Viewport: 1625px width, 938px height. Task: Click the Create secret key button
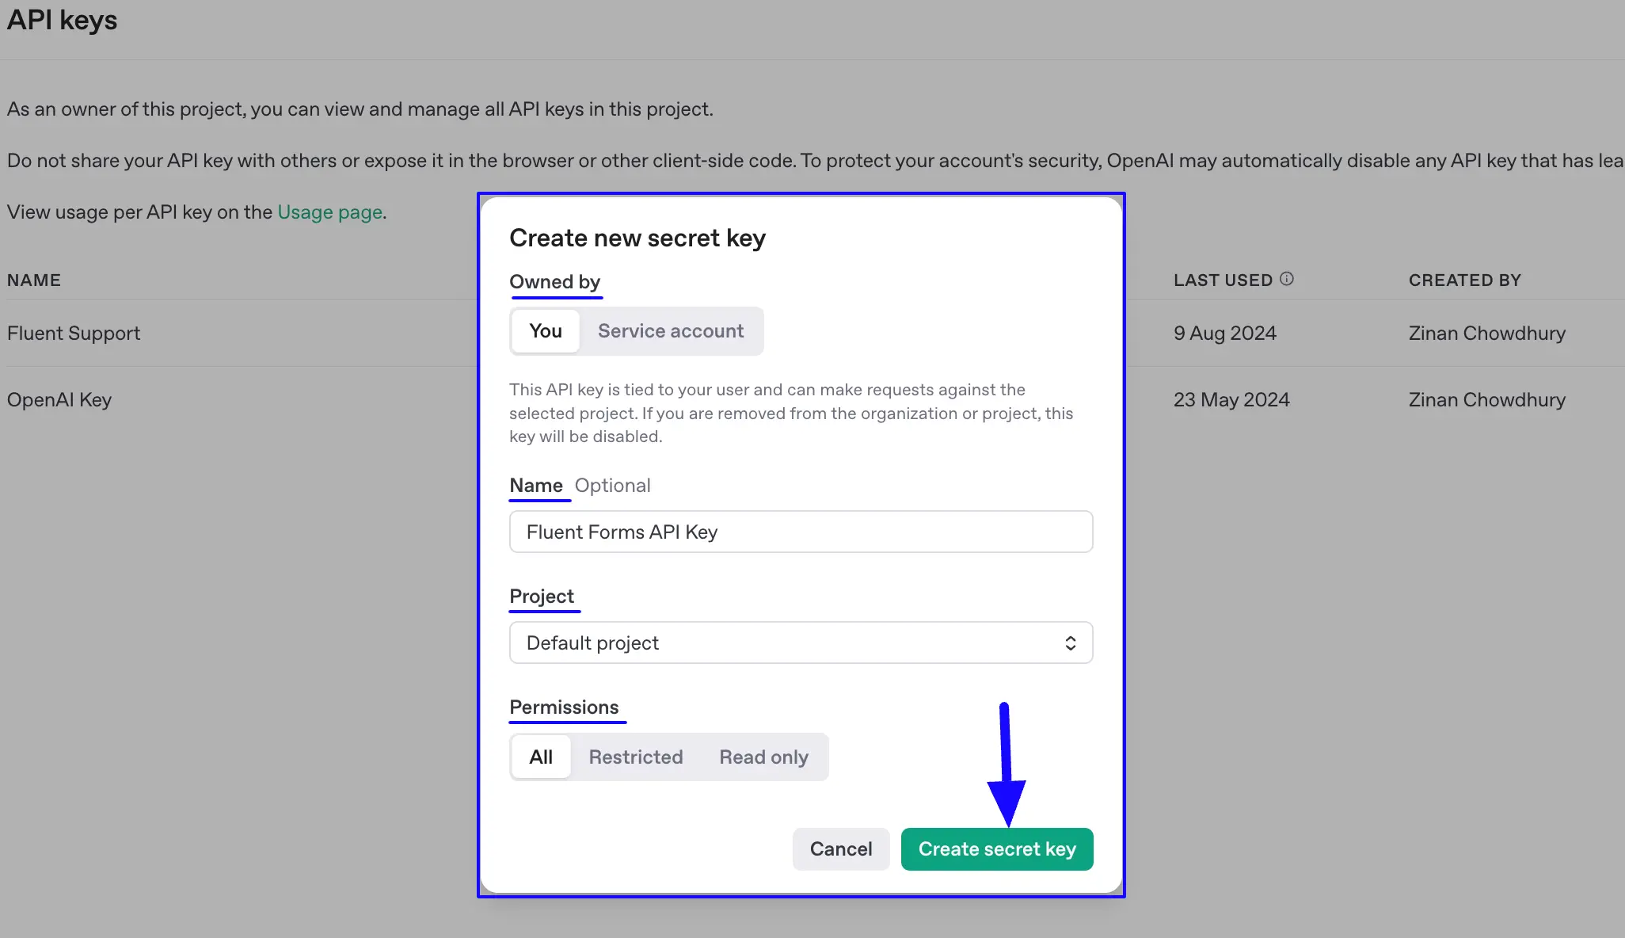[997, 849]
